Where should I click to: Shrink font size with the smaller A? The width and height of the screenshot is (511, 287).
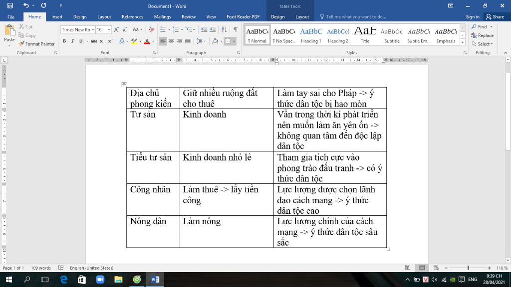coord(124,29)
